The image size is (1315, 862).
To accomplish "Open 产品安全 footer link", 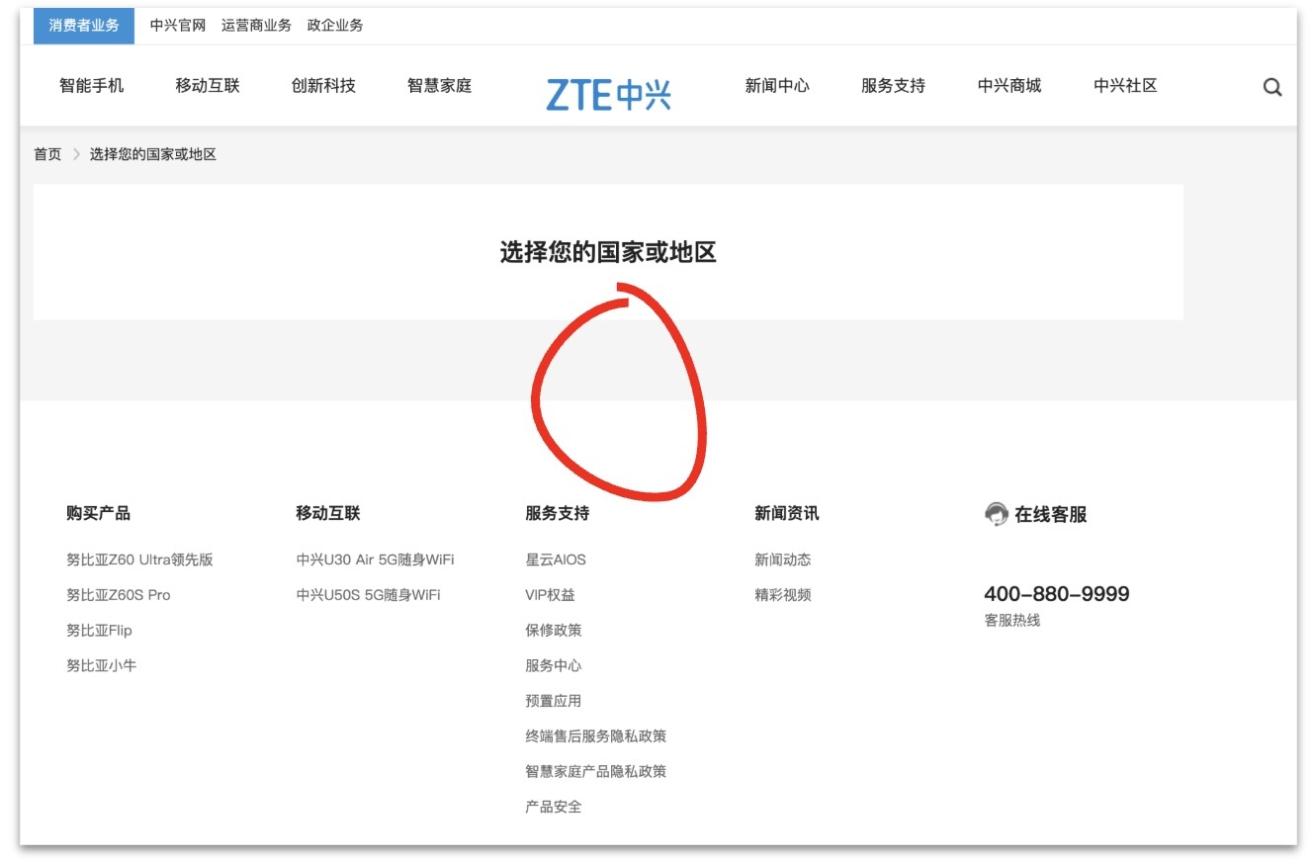I will click(554, 808).
